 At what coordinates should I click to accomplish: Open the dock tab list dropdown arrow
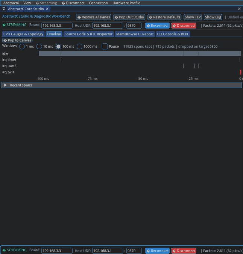tap(4, 9)
